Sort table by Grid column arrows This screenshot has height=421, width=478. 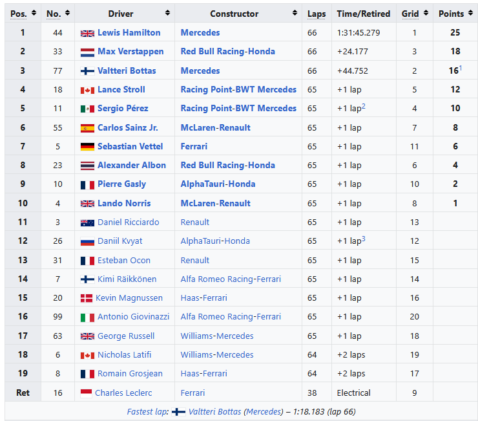(426, 13)
